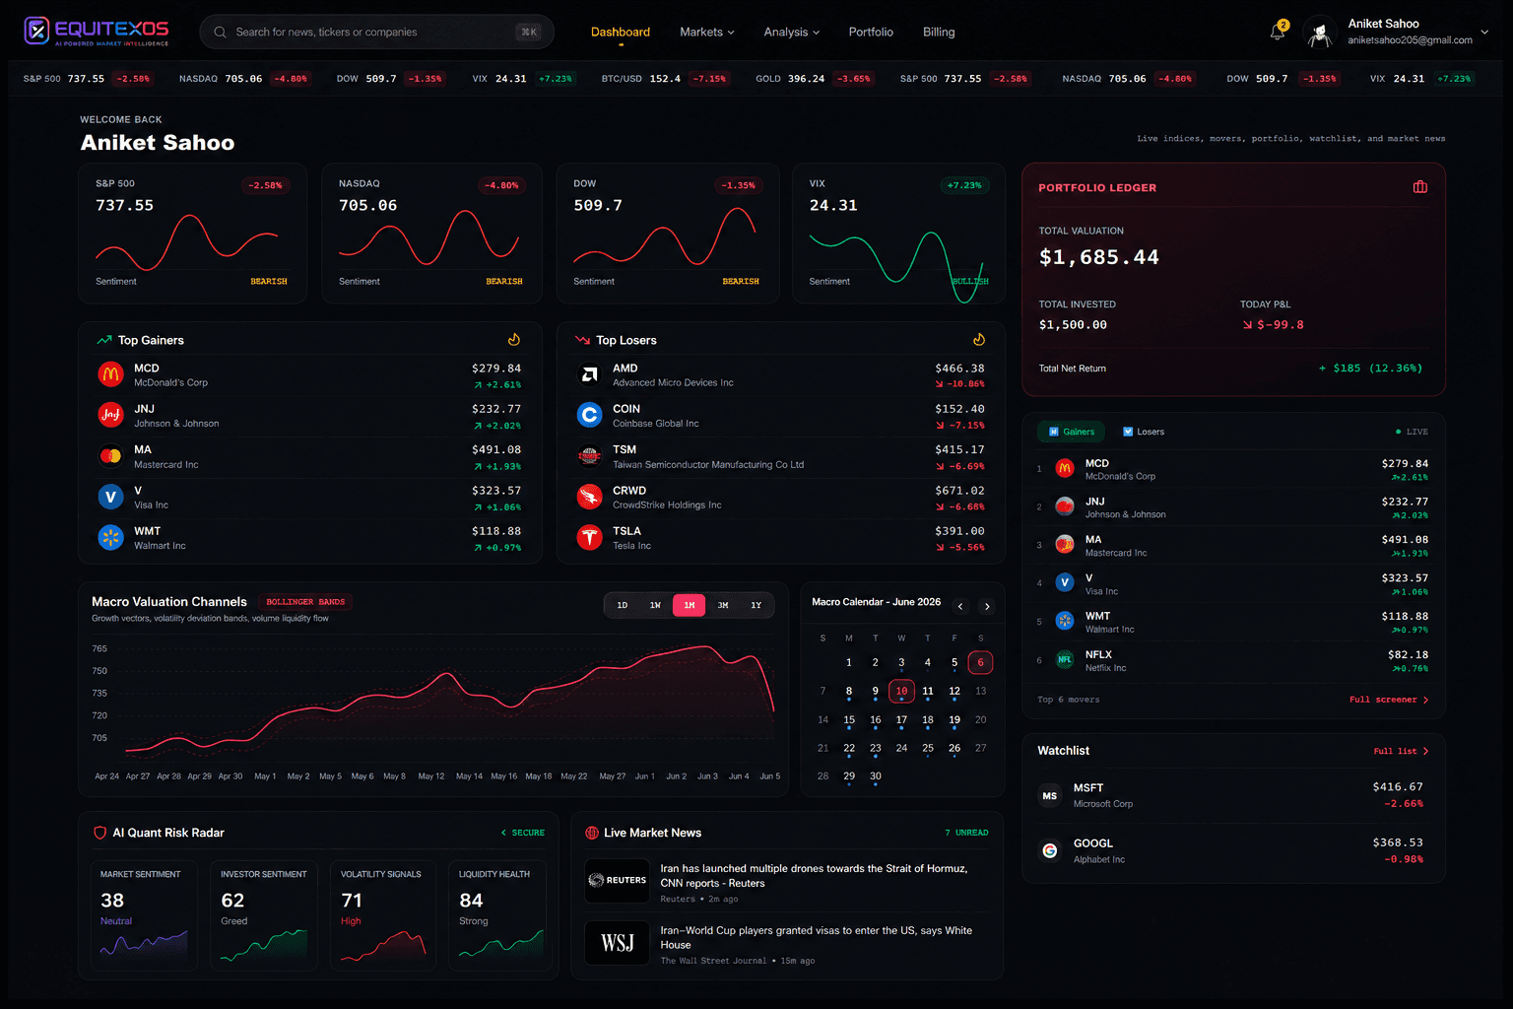Click the Visa logo in Top Gainers
This screenshot has width=1513, height=1009.
(110, 497)
